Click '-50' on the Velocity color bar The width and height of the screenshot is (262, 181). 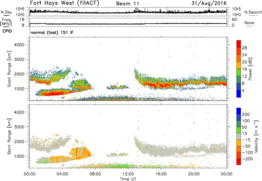point(246,146)
